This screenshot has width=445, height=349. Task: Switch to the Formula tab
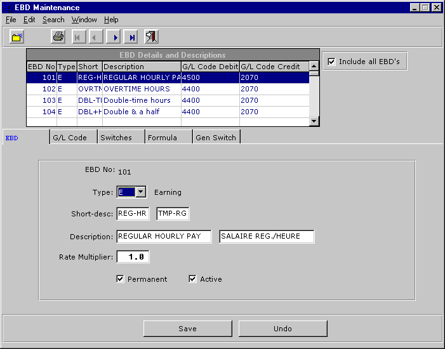click(x=162, y=138)
